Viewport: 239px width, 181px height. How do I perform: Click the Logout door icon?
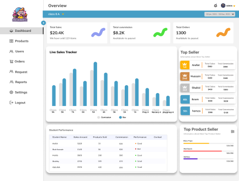[x=11, y=103]
